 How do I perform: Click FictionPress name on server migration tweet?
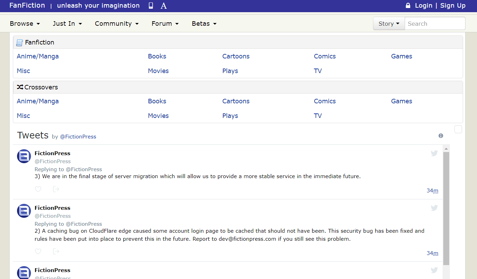52,153
